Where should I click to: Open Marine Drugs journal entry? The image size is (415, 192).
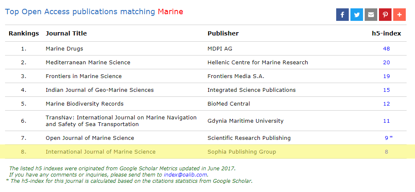click(64, 49)
